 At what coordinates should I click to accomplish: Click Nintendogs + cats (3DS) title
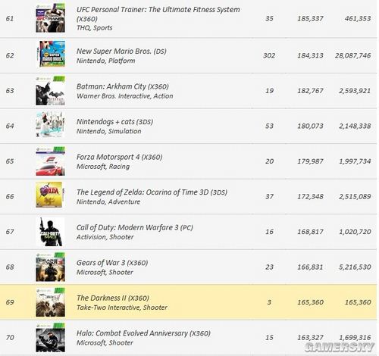pos(114,122)
